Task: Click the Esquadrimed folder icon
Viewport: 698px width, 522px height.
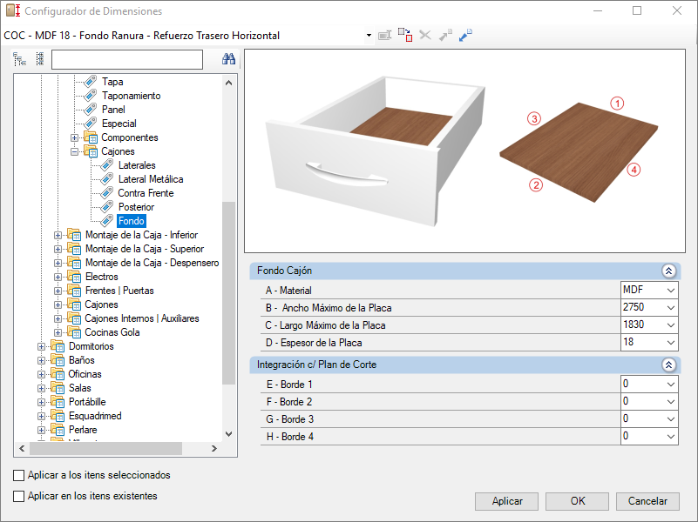Action: pos(58,416)
